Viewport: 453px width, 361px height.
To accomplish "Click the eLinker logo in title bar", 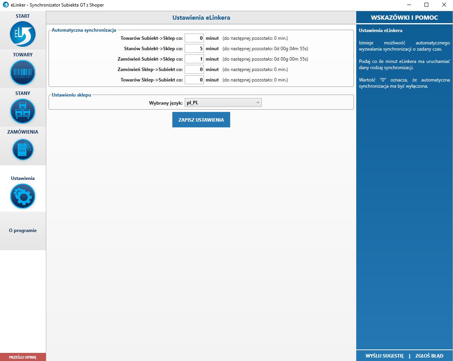I will pyautogui.click(x=5, y=5).
